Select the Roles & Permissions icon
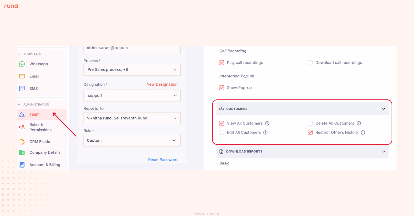Screen dimensions: 414x216 pos(22,127)
